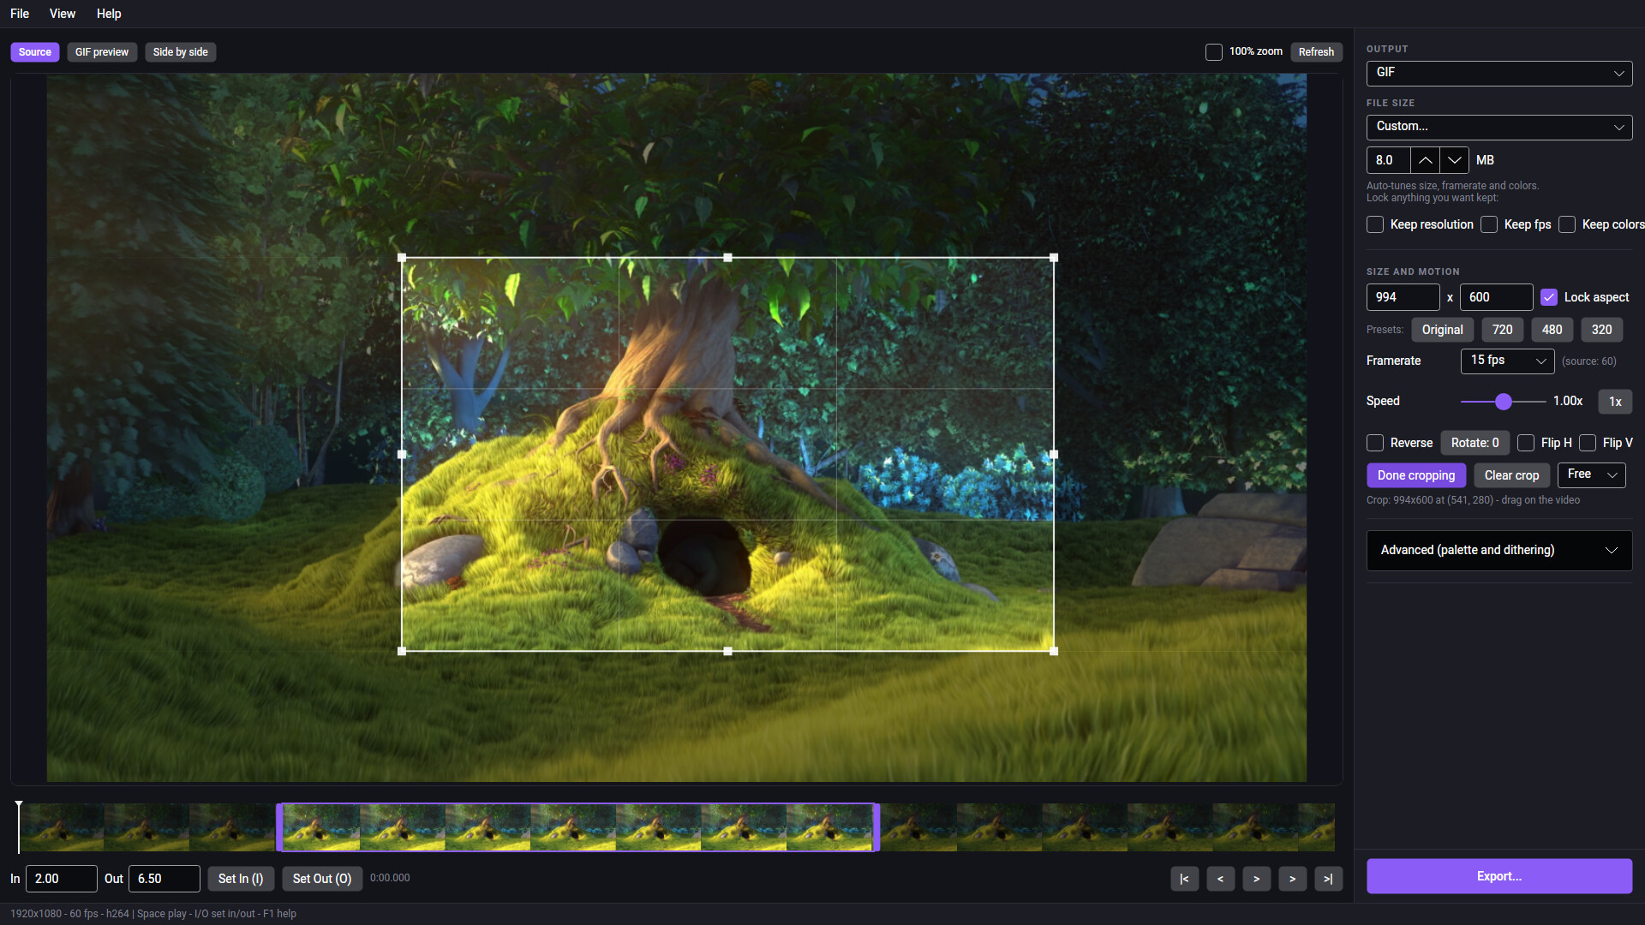
Task: Click Done cropping button
Action: (x=1416, y=475)
